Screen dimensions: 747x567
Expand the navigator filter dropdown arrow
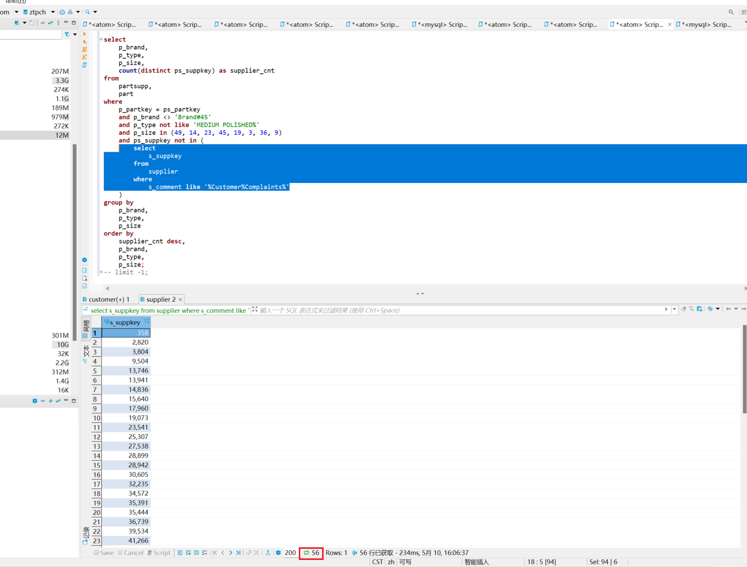75,34
